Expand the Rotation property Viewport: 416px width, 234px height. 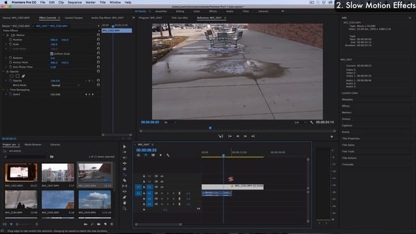(6, 58)
